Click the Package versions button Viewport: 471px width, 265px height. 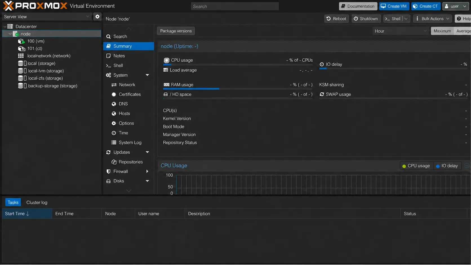pos(176,31)
